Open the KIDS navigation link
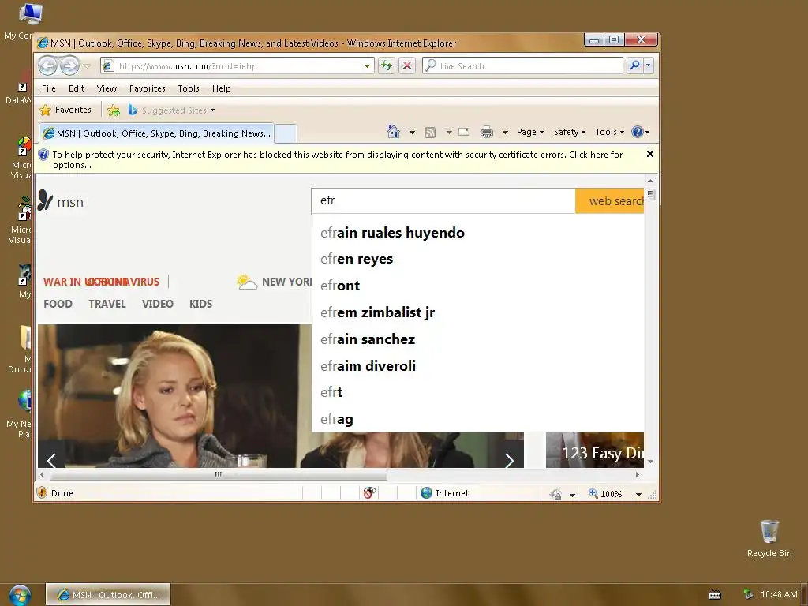The image size is (808, 606). pos(200,304)
